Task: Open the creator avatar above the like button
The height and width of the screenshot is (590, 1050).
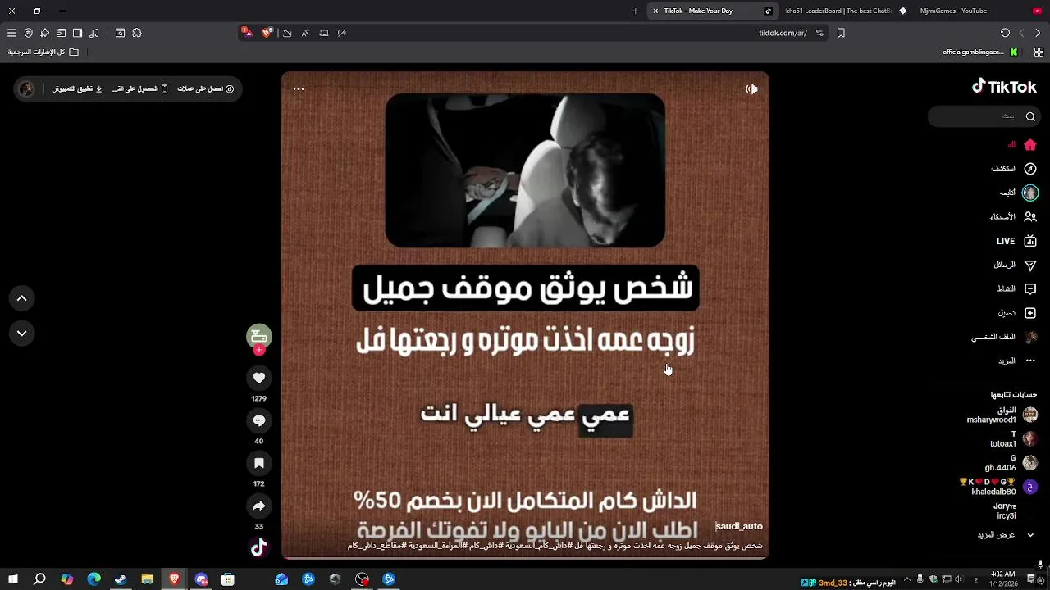Action: point(259,336)
